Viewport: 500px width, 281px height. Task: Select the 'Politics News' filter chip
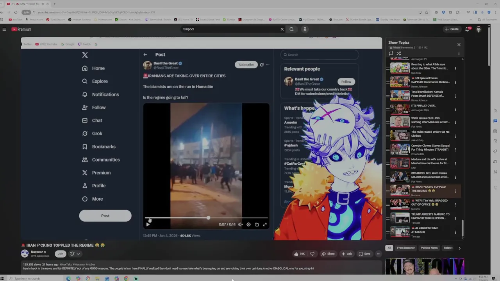click(x=429, y=248)
